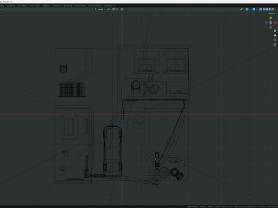Open the Texture Paint workspace tab
The image size is (278, 208).
point(35,6)
